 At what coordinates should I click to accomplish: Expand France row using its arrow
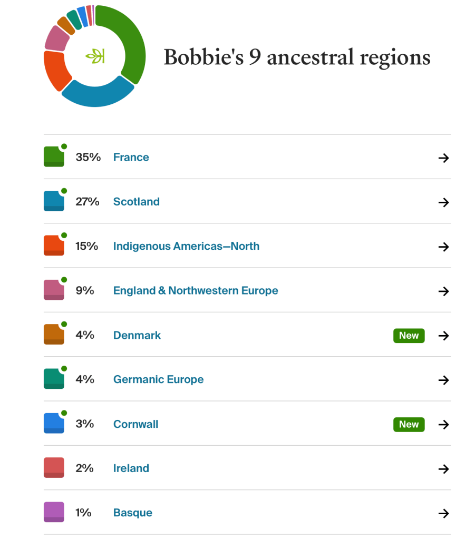coord(444,158)
